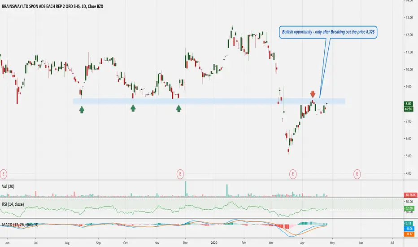Click the 2020 label on time axis

214,243
